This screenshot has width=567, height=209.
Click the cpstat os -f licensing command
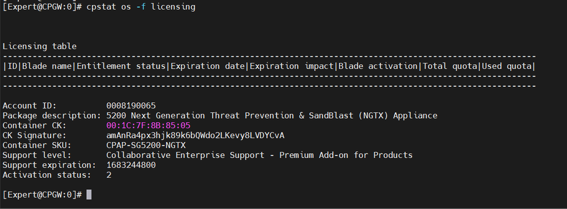click(141, 7)
